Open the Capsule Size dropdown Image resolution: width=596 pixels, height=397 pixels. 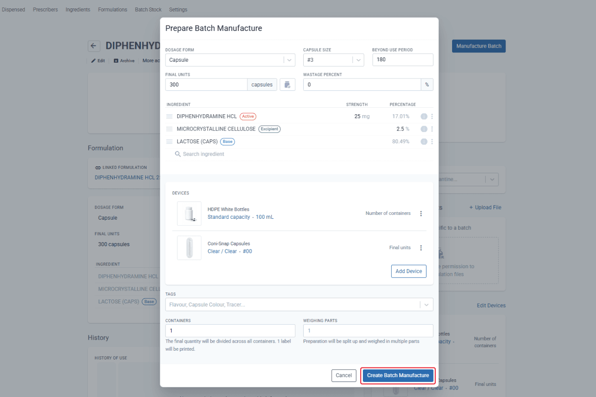[333, 60]
